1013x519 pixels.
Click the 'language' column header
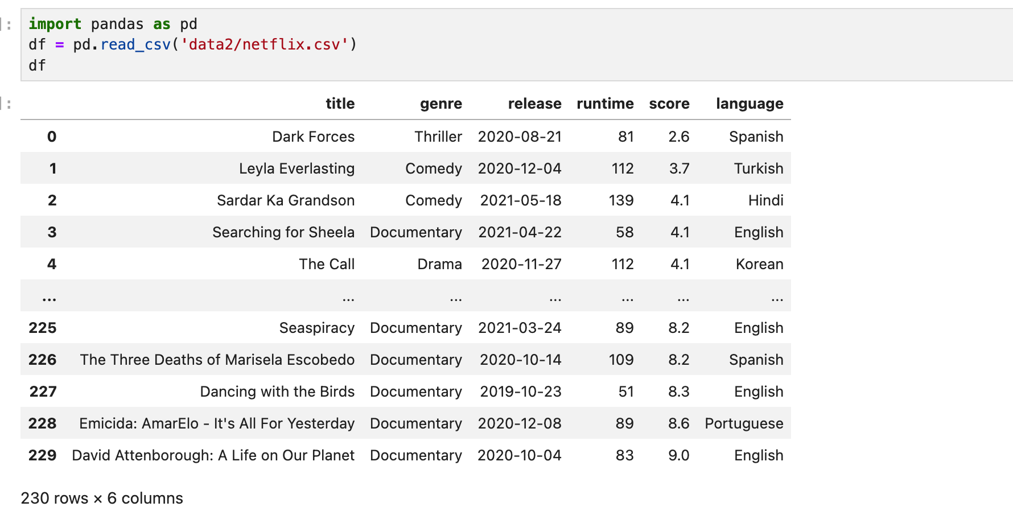coord(750,104)
